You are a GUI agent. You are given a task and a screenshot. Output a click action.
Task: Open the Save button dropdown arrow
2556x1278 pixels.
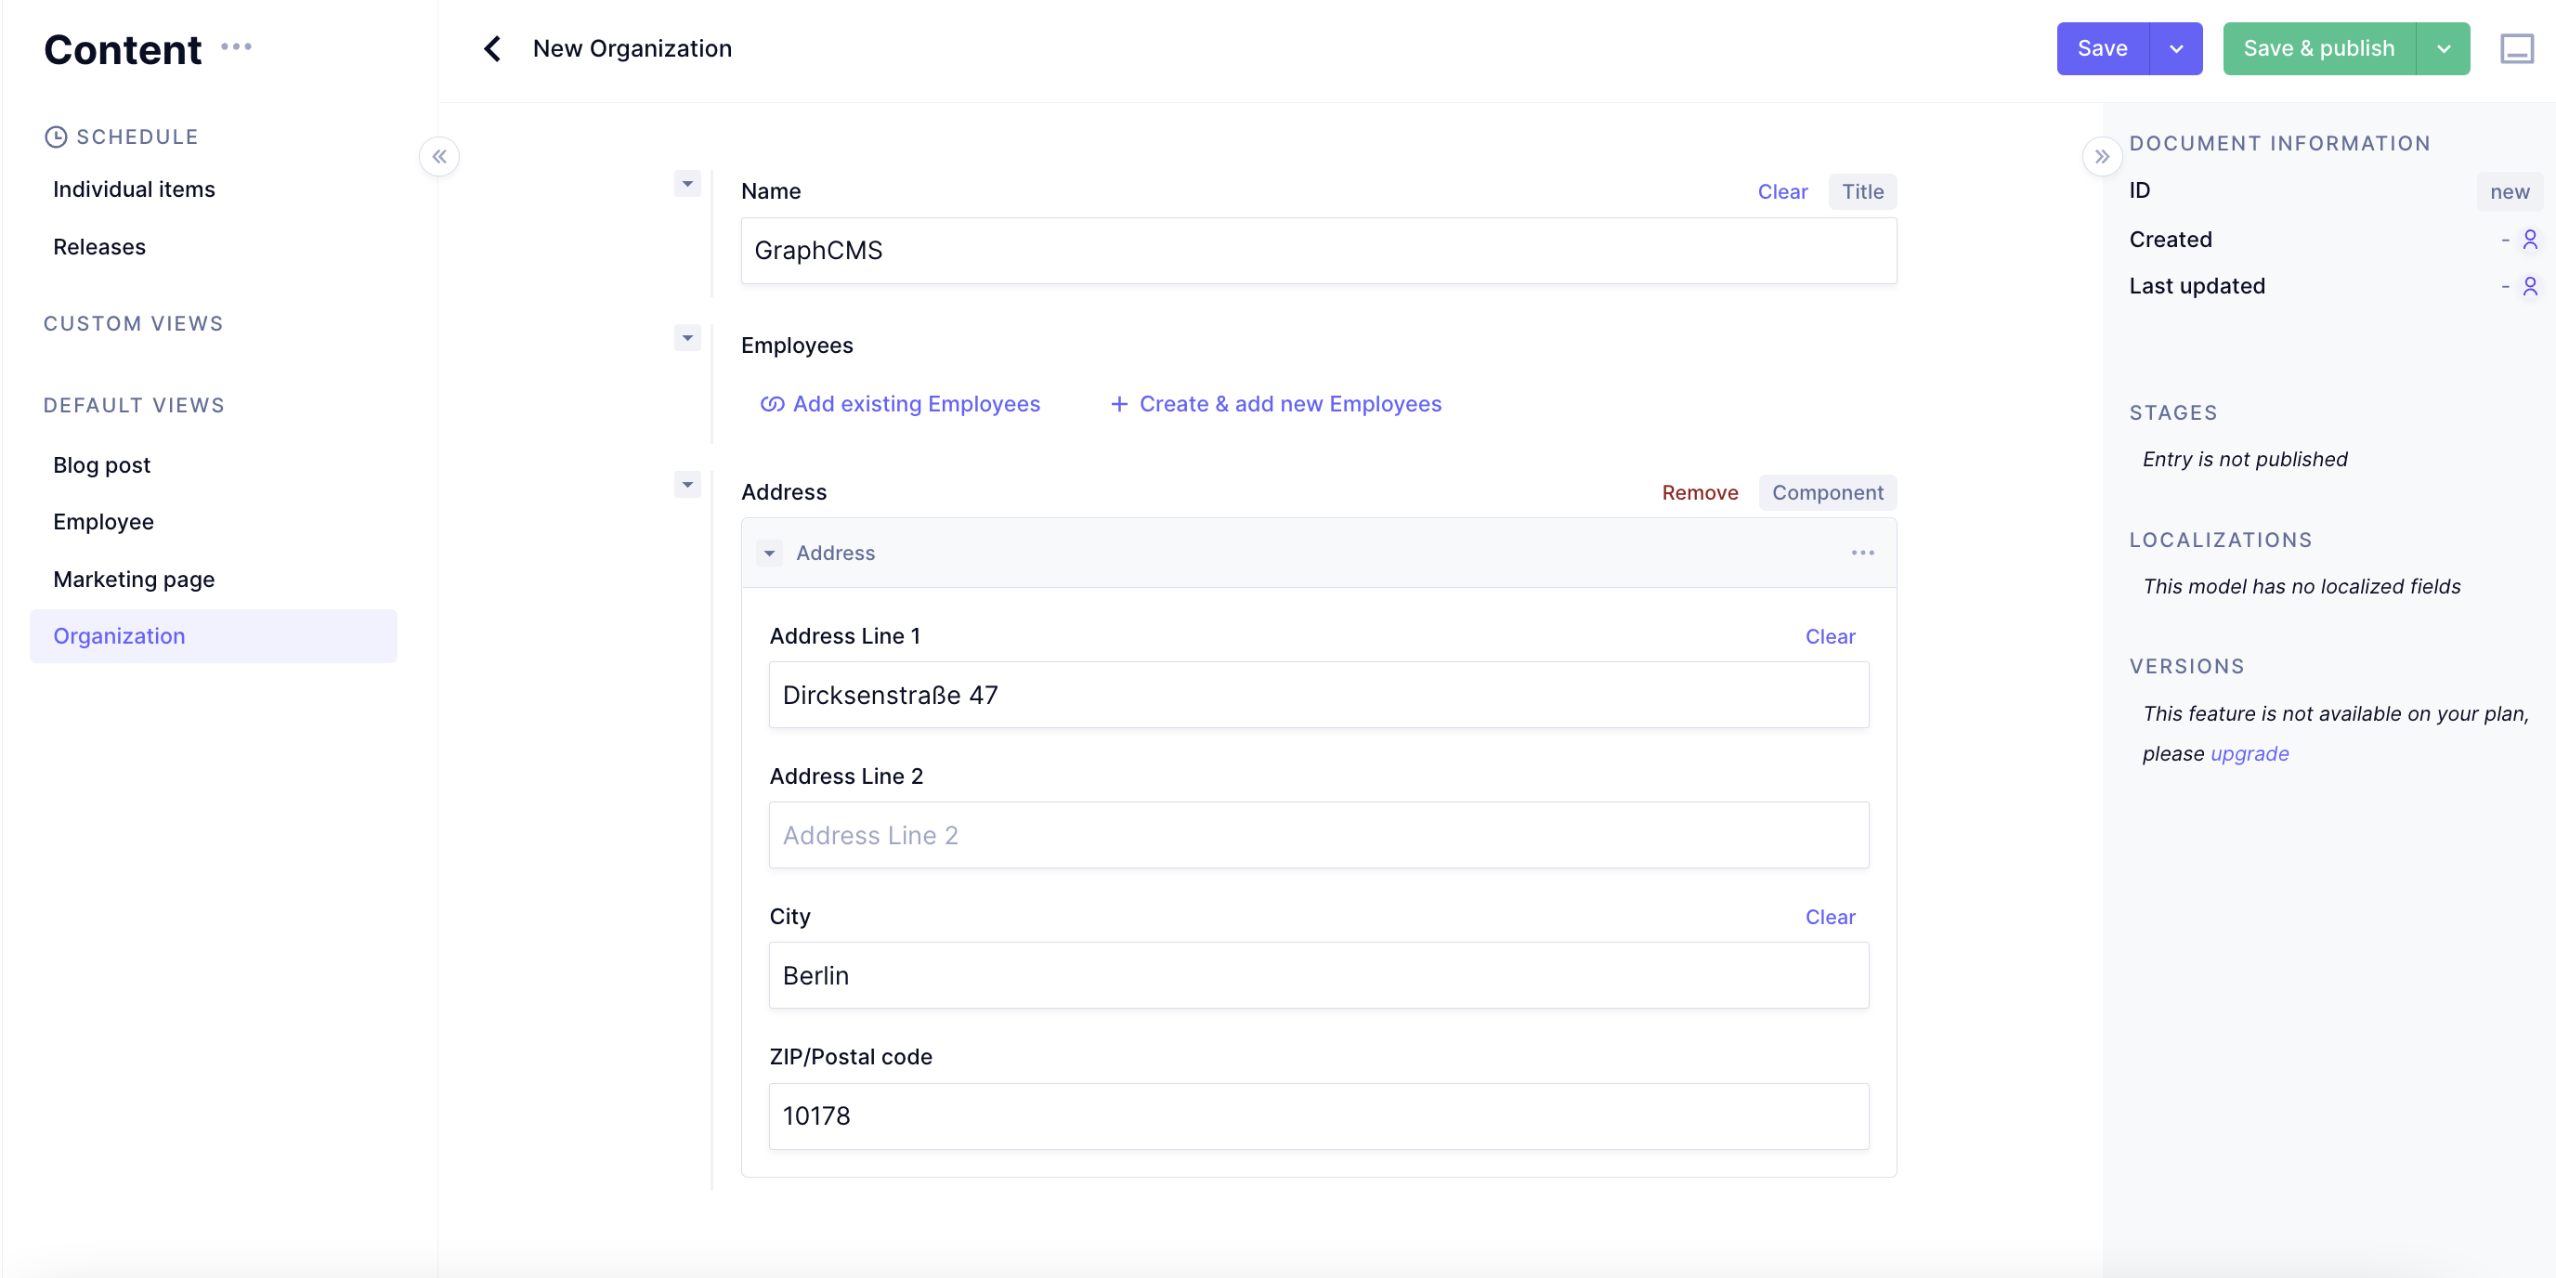(2175, 48)
